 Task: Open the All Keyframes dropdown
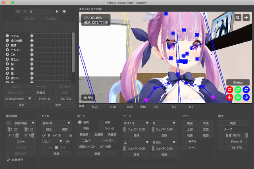pyautogui.click(x=18, y=99)
